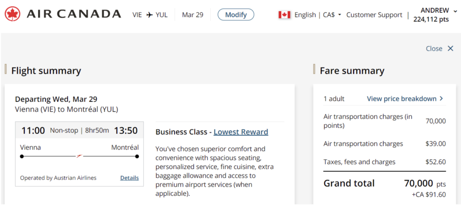Click the airplane icon between VIE and YUL
The image size is (461, 209).
pyautogui.click(x=149, y=15)
